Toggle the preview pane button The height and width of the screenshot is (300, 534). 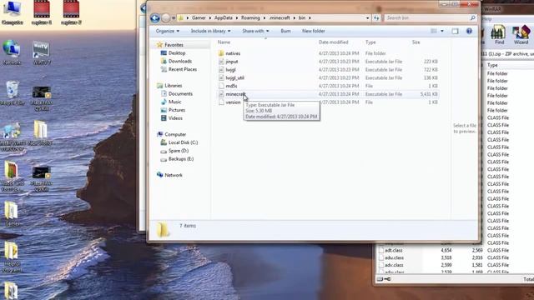coord(455,31)
